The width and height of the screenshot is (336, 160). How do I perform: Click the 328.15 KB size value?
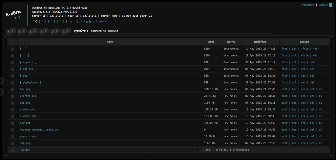point(211,89)
